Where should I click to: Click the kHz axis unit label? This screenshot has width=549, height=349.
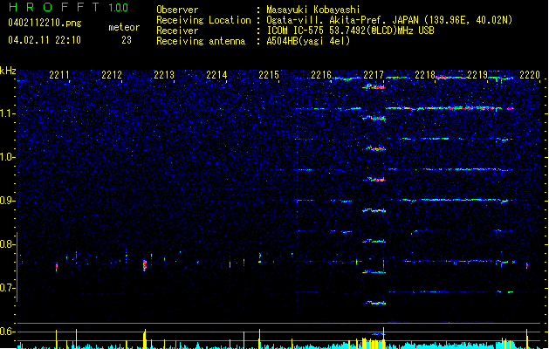click(x=8, y=71)
